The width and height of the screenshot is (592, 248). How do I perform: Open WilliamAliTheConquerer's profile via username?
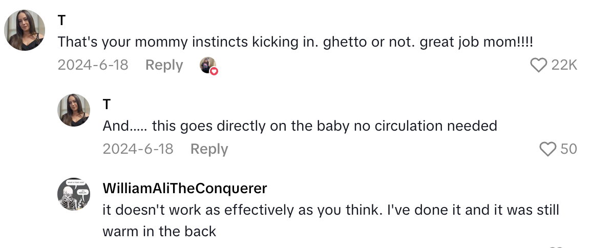click(185, 188)
